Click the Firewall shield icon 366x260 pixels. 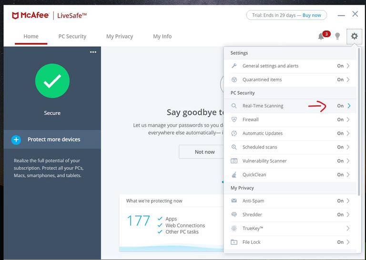(x=234, y=120)
